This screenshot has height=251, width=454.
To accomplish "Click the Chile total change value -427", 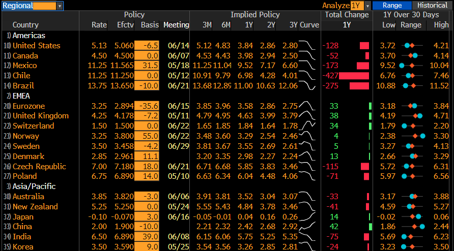I will [330, 76].
